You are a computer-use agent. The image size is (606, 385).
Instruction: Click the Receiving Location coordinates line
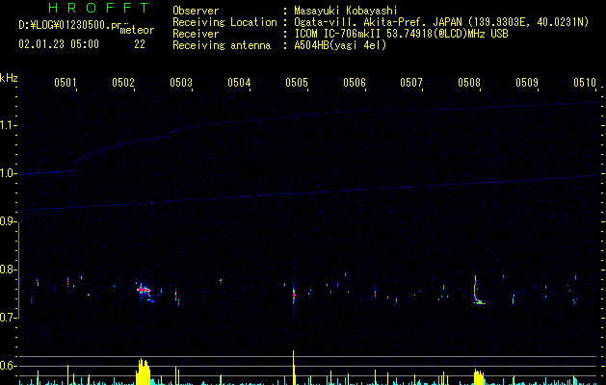coord(441,22)
